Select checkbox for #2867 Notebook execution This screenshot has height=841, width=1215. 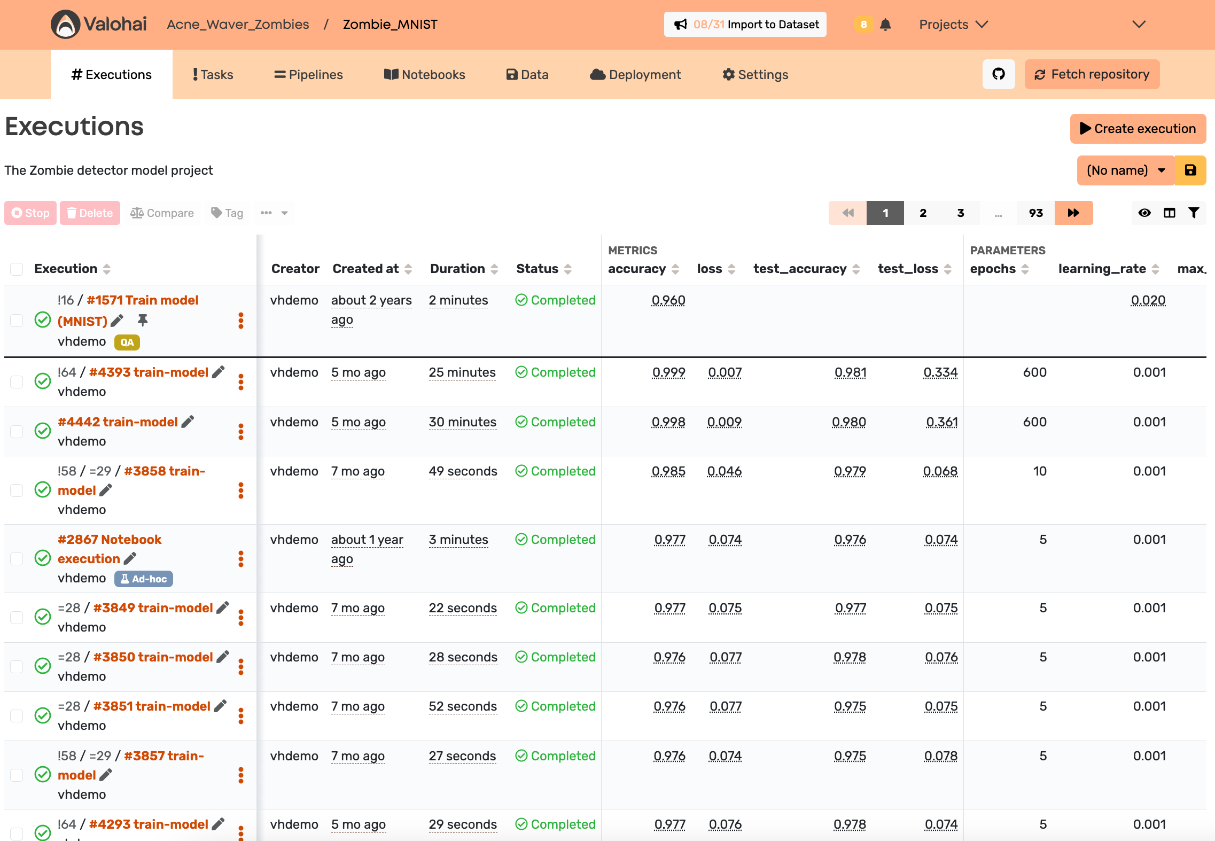[17, 559]
